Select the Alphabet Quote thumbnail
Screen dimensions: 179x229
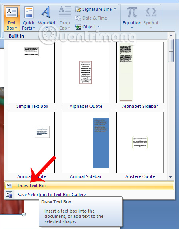(x=86, y=72)
